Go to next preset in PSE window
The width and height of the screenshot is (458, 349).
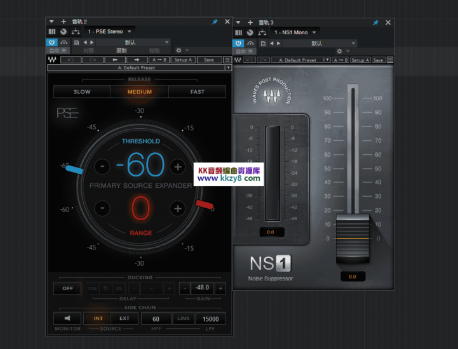(92, 43)
